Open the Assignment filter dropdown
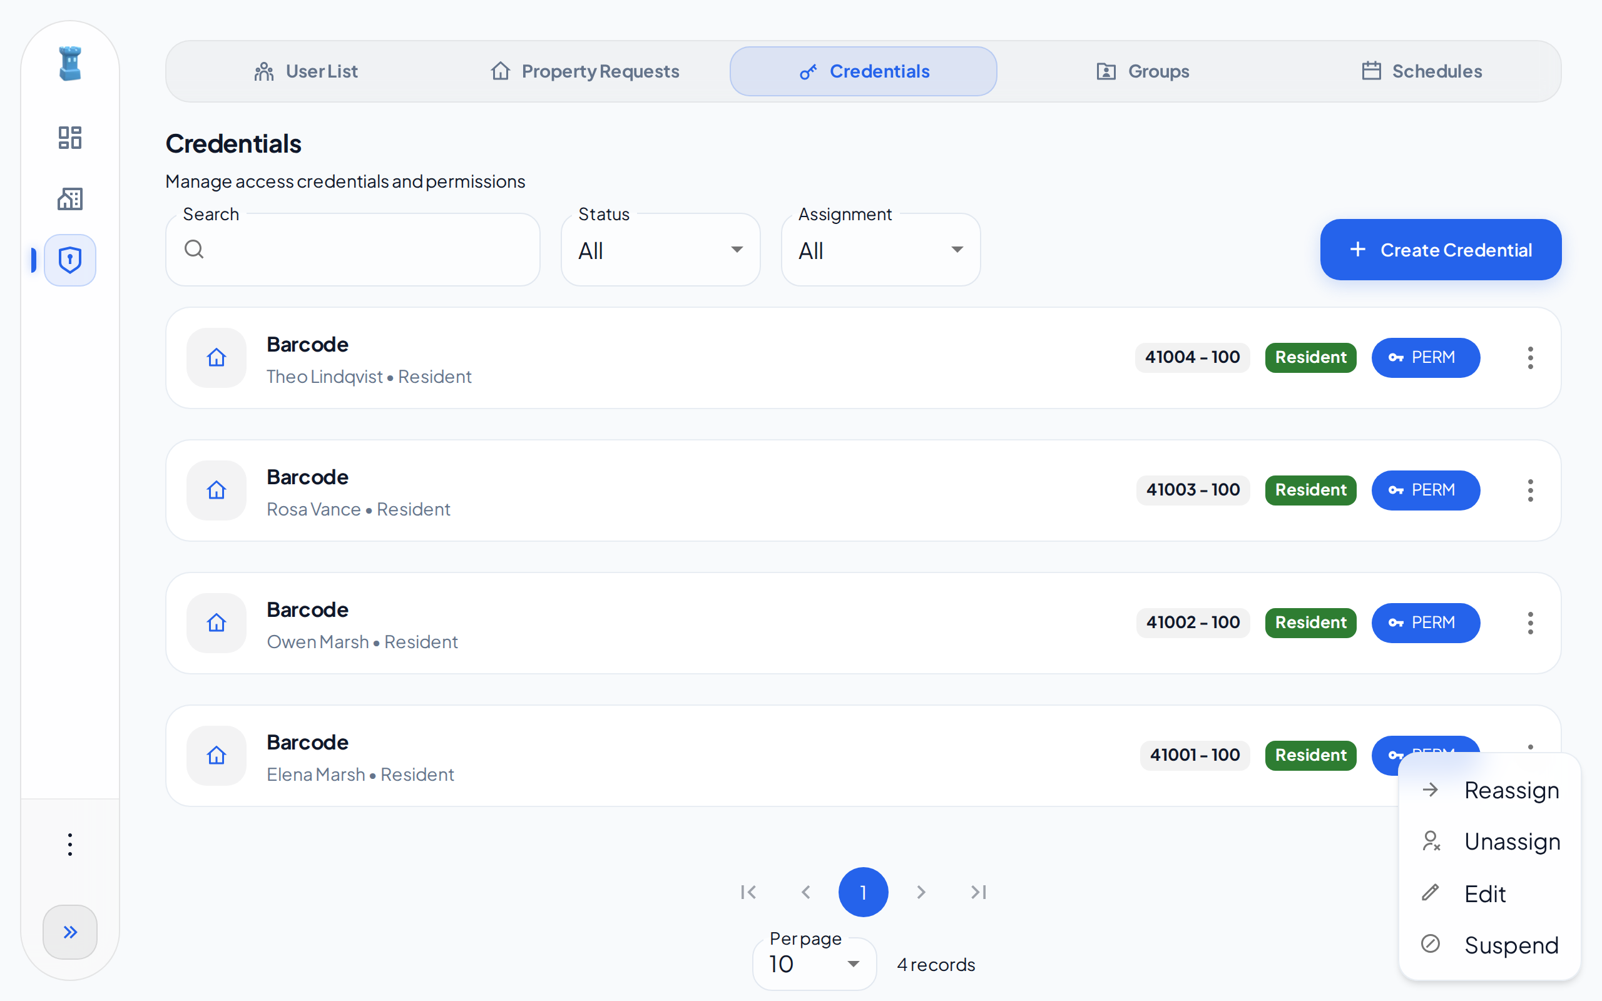This screenshot has height=1001, width=1602. 880,250
